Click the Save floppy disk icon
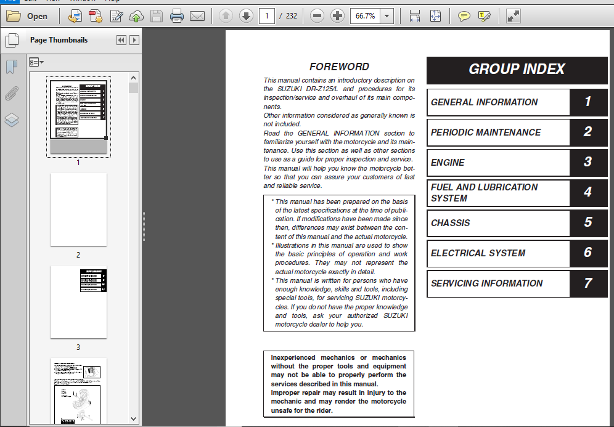 156,16
